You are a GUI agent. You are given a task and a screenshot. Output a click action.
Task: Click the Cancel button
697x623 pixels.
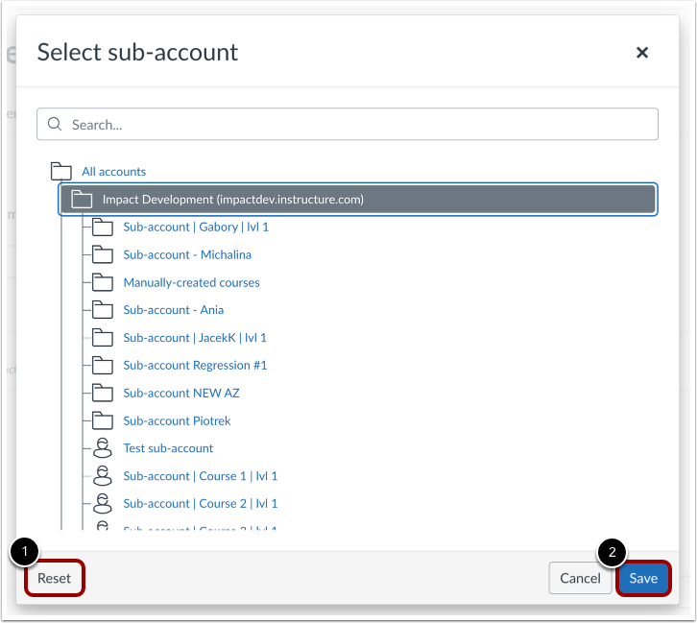(580, 578)
